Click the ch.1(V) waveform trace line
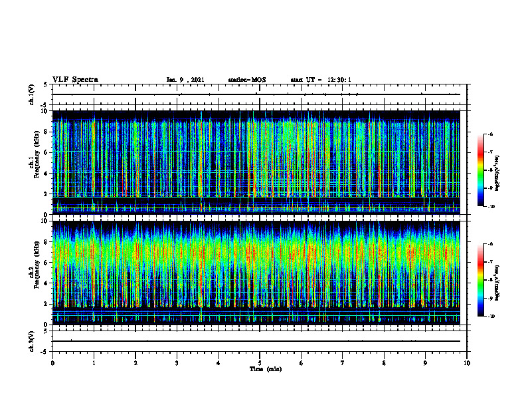 tap(256, 94)
